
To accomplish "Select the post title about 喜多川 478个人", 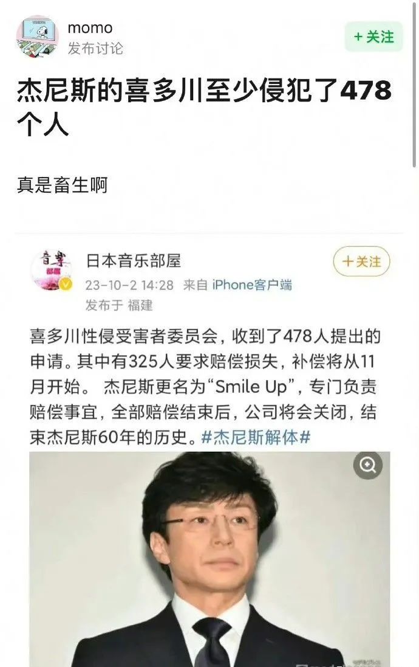I will point(204,106).
